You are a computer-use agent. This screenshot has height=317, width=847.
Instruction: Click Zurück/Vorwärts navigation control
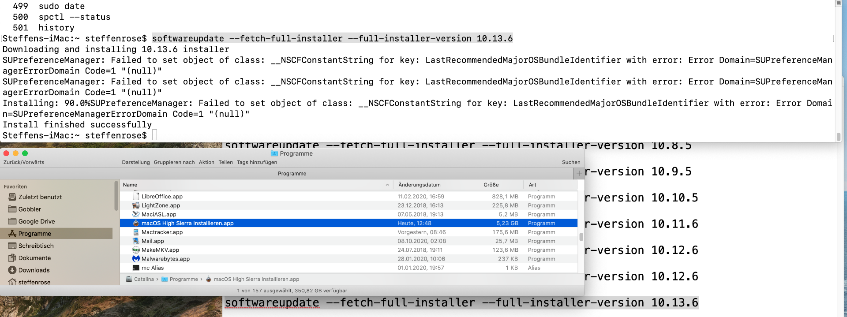tap(24, 162)
